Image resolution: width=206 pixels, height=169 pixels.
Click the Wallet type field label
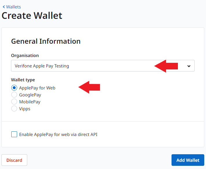[x=23, y=80]
